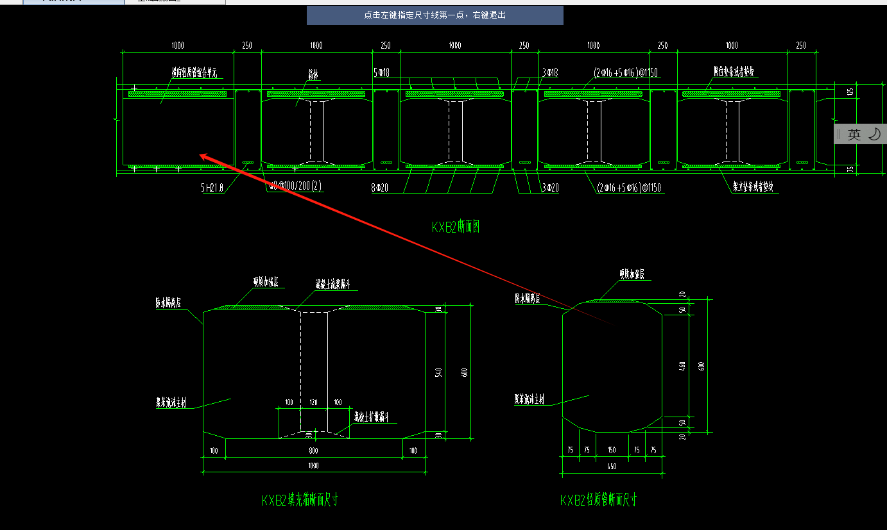The height and width of the screenshot is (530, 887).
Task: Select the KXB2填充箱断面尺寸 title text
Action: [x=300, y=500]
